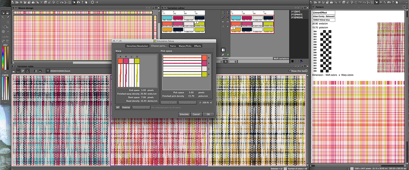The height and width of the screenshot is (170, 409).
Task: Click Print icon in Pattern window toolbar
Action: pos(332,3)
